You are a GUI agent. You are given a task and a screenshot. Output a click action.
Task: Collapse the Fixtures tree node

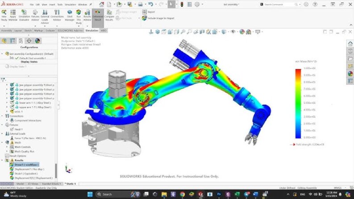2,125
